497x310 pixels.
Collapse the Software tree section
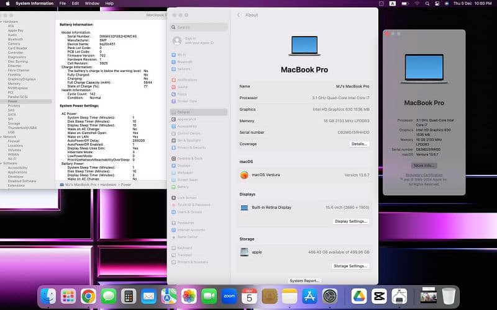tap(2, 163)
